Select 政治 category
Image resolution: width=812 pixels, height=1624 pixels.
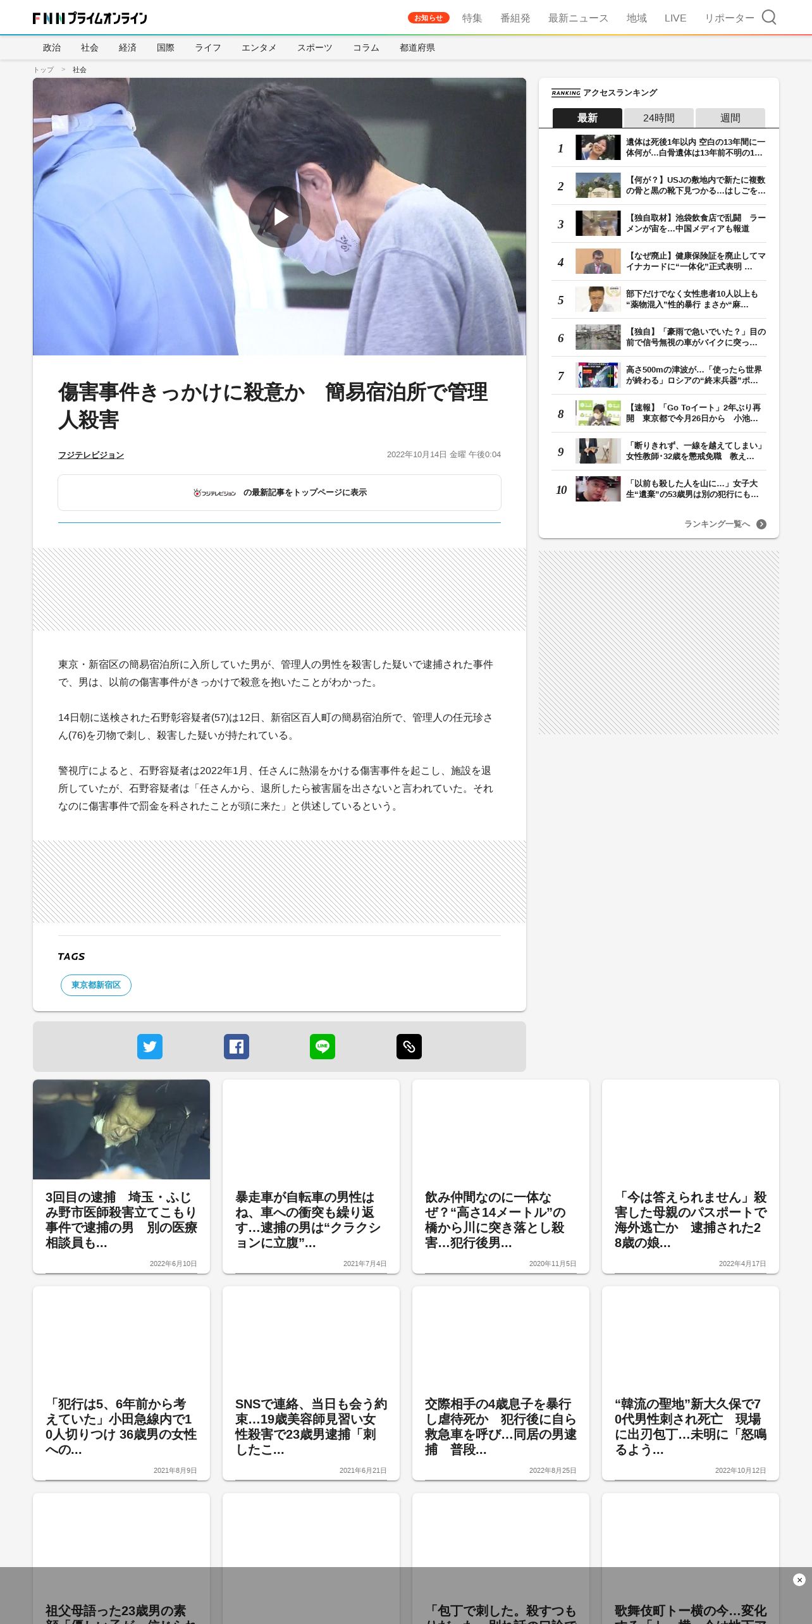point(52,47)
